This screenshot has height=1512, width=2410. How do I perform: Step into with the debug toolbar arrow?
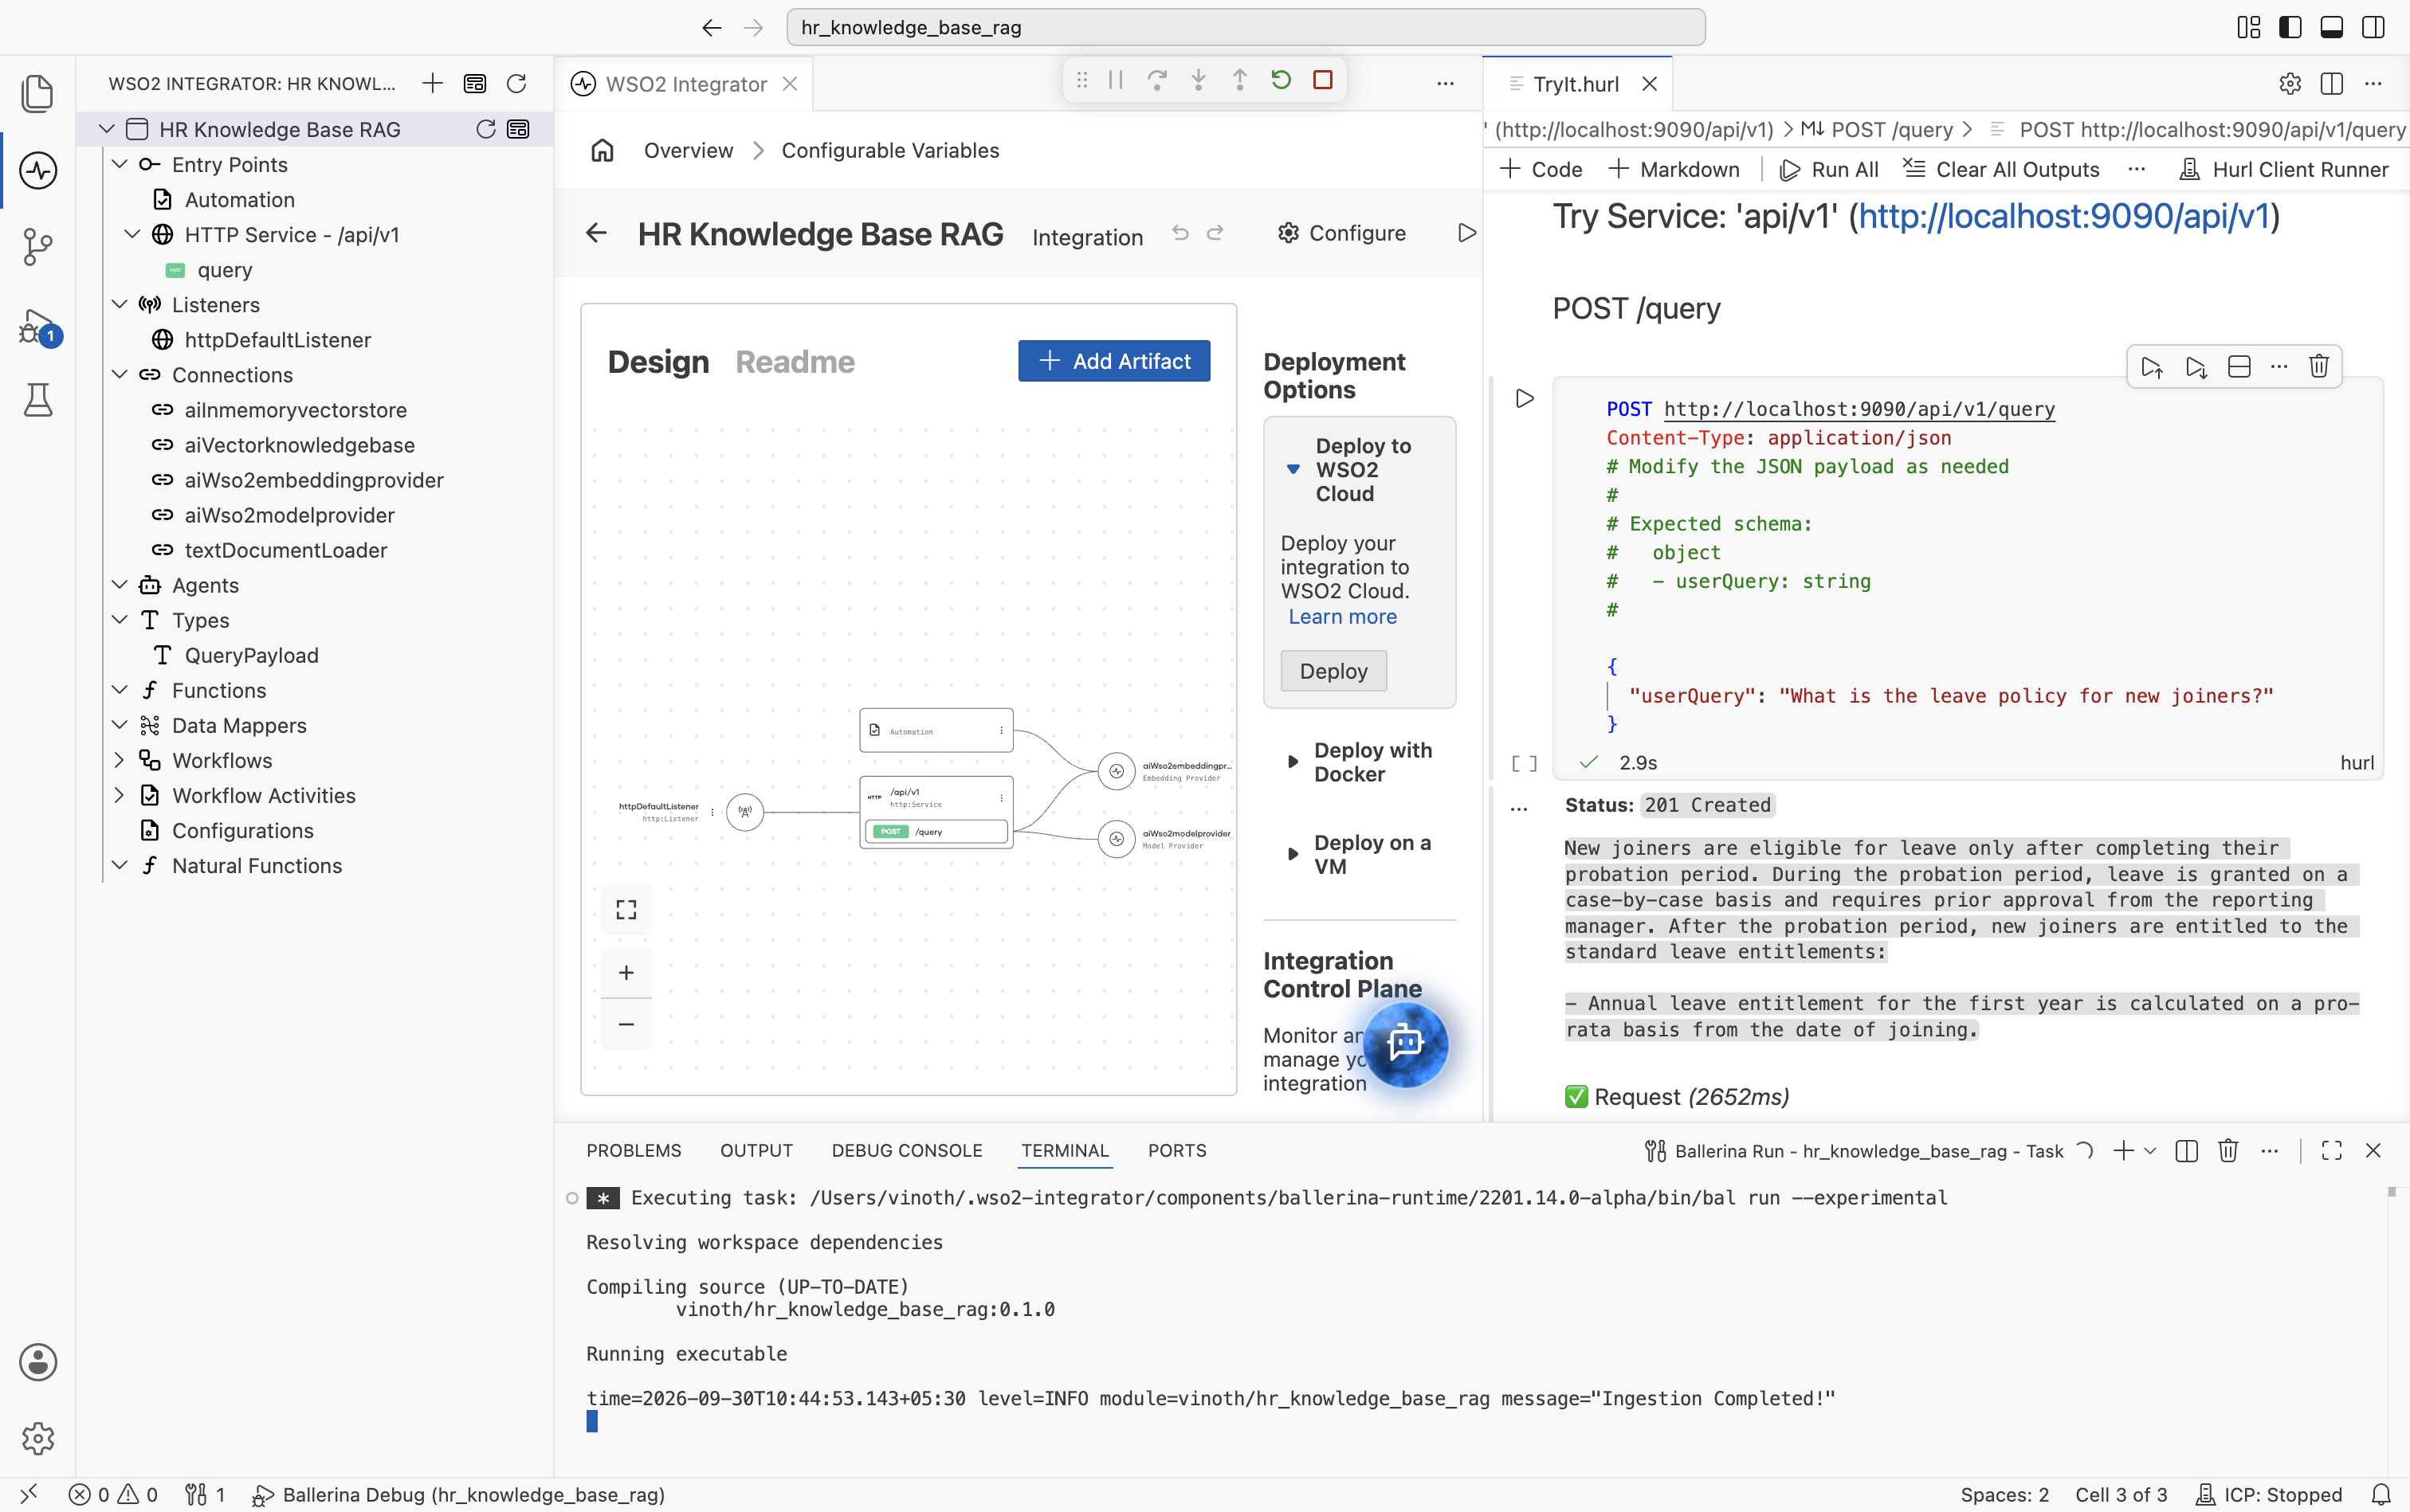tap(1199, 80)
